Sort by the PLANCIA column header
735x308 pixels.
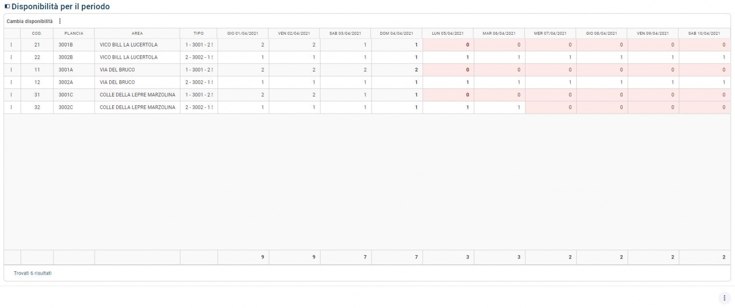(73, 33)
